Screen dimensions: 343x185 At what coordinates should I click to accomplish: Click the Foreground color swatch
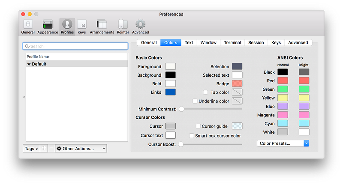(170, 66)
